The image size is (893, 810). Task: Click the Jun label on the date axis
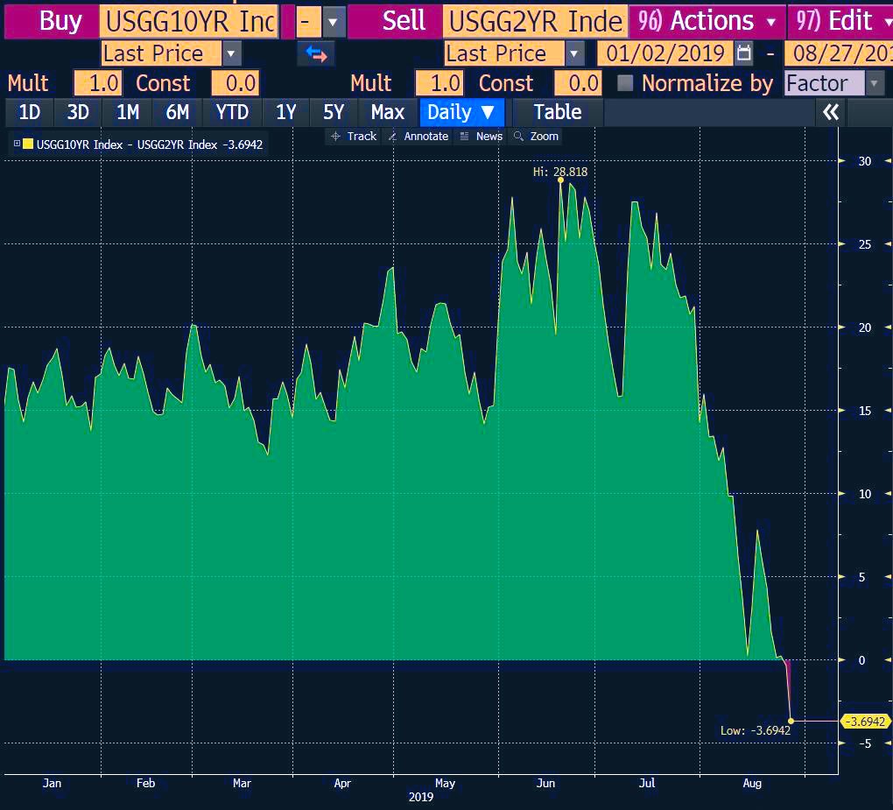545,783
